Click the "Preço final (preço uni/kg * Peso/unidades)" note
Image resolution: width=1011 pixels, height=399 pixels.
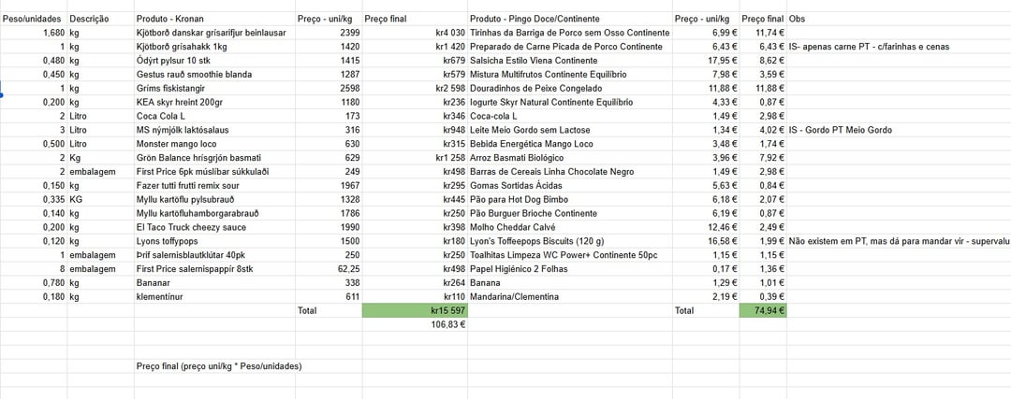(218, 366)
